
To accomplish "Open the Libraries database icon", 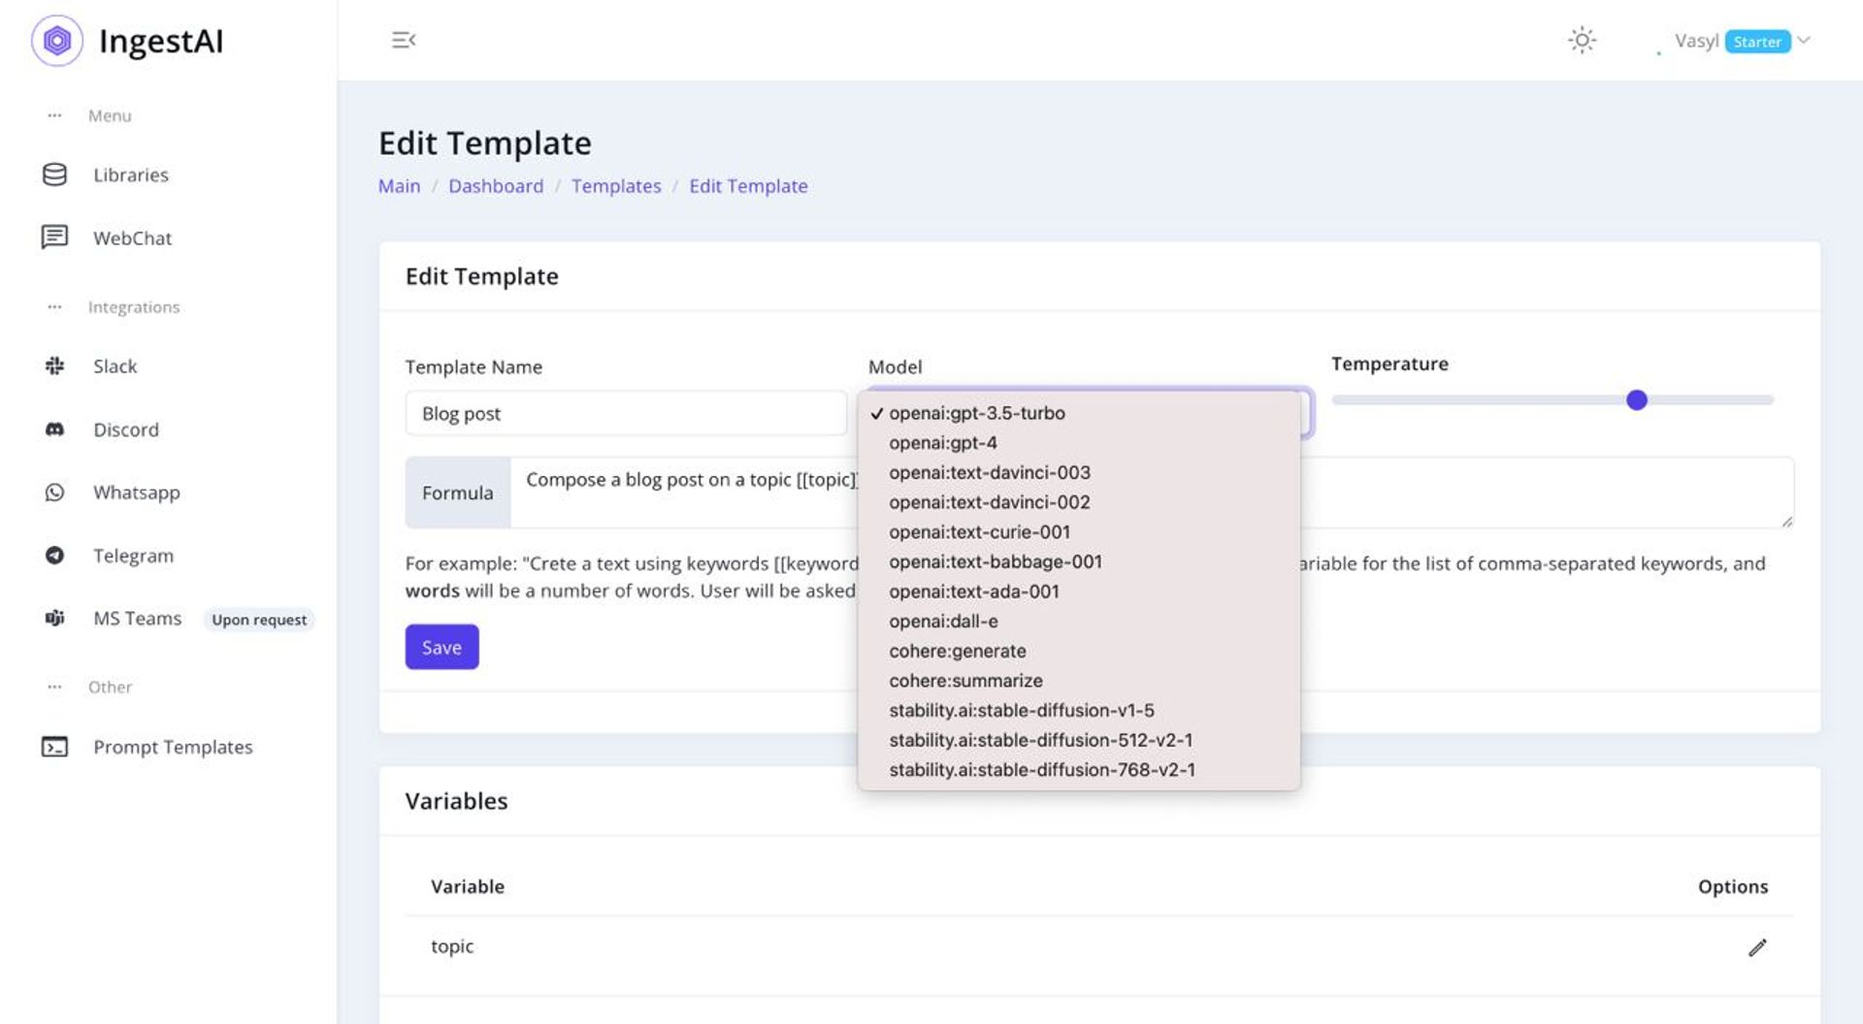I will click(54, 175).
